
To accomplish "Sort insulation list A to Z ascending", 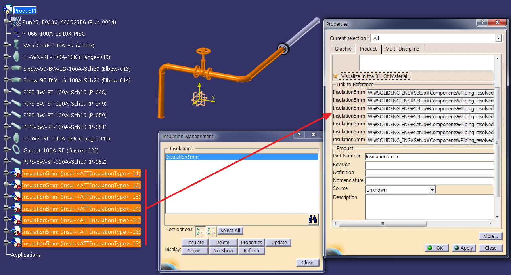I will [x=200, y=231].
